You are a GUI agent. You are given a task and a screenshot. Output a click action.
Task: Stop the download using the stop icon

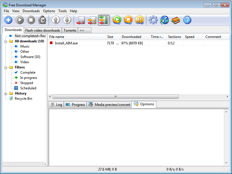(x=31, y=20)
